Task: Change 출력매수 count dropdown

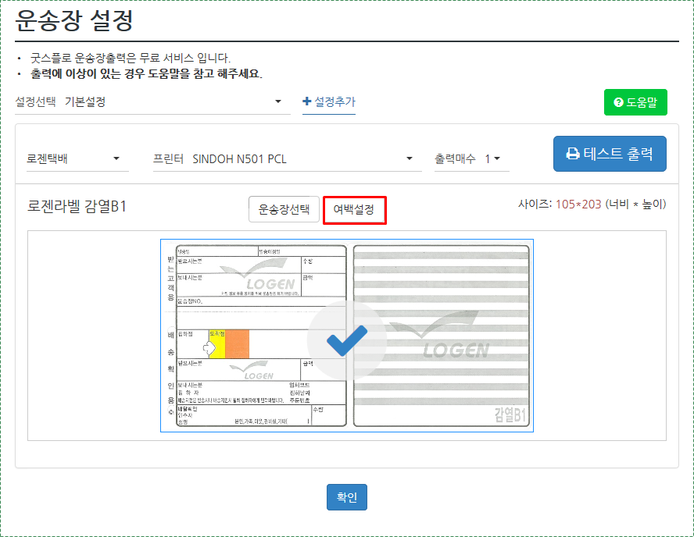Action: 471,158
